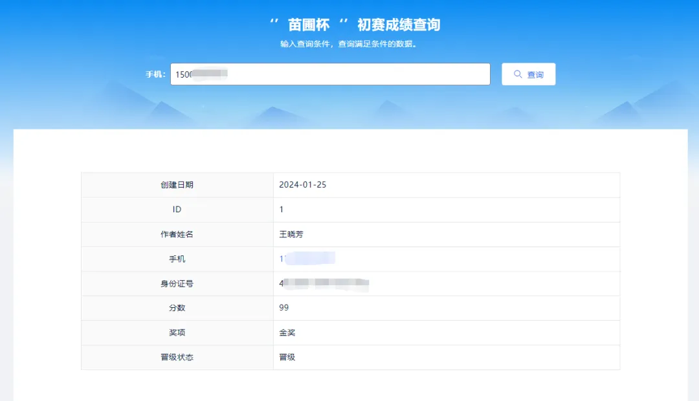Click the 查询 search button
Screen dimensions: 699x401
[528, 74]
